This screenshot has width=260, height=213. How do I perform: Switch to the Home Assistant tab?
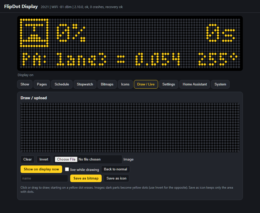[195, 84]
